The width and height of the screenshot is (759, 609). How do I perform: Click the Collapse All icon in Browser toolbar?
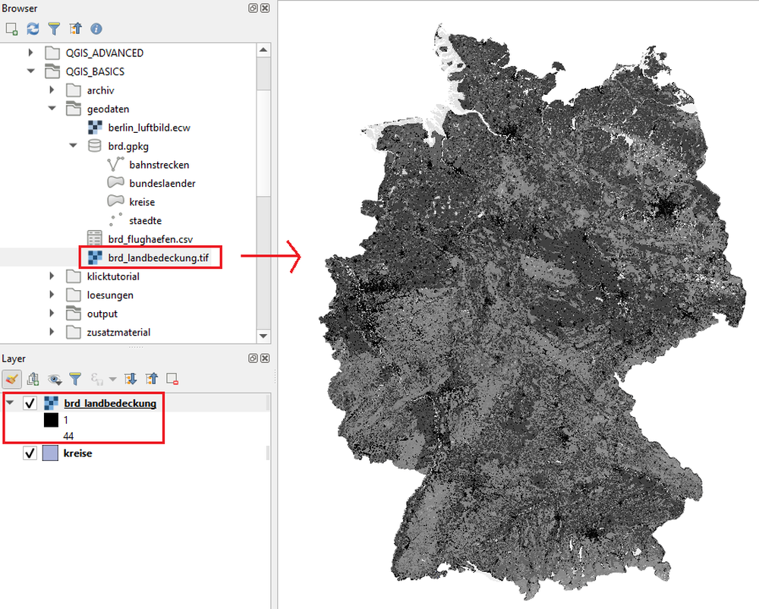point(74,29)
